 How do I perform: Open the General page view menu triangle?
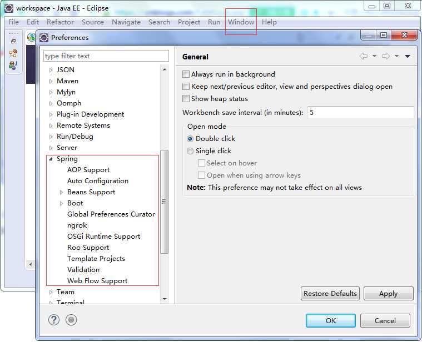coord(408,56)
